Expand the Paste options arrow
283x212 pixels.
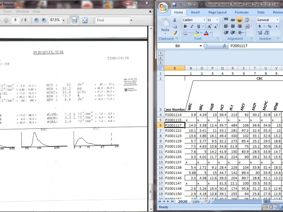pyautogui.click(x=165, y=33)
